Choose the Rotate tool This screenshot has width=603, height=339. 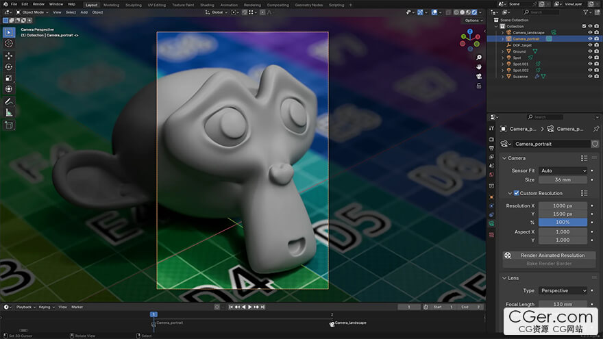tap(9, 66)
